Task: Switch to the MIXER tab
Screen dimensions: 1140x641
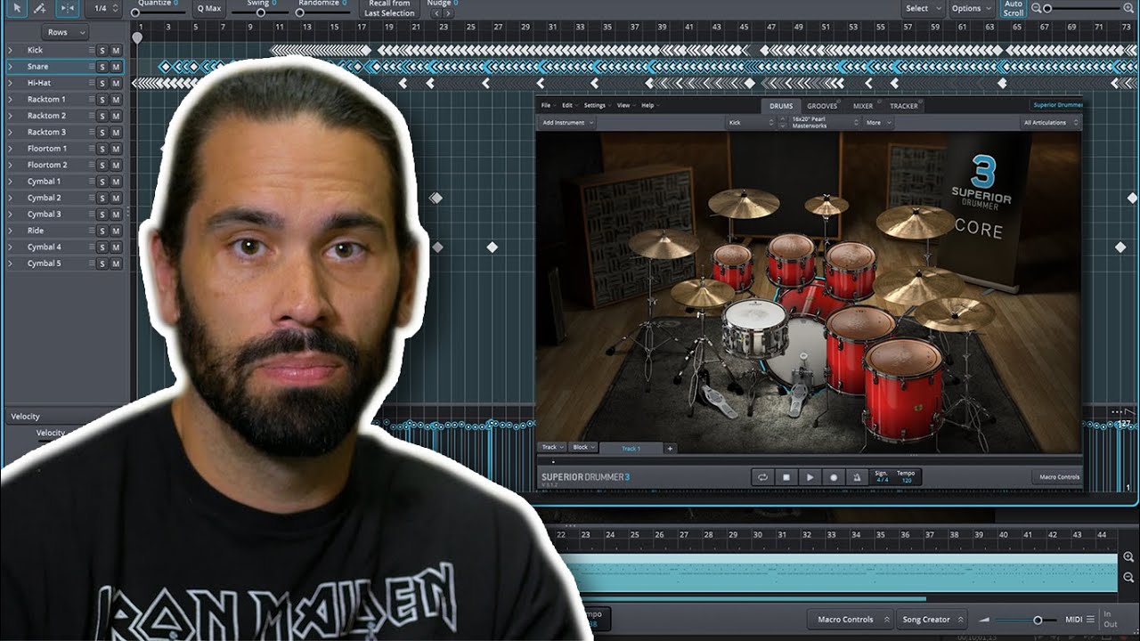Action: (x=863, y=106)
